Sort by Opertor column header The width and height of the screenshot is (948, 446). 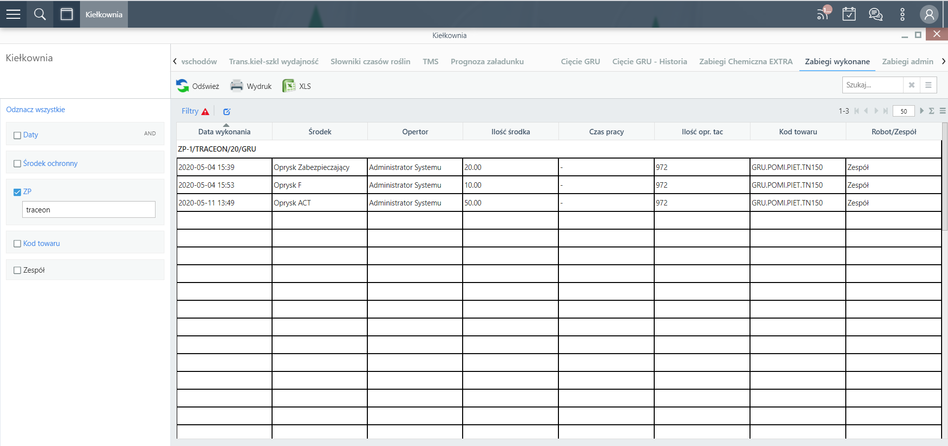[415, 132]
